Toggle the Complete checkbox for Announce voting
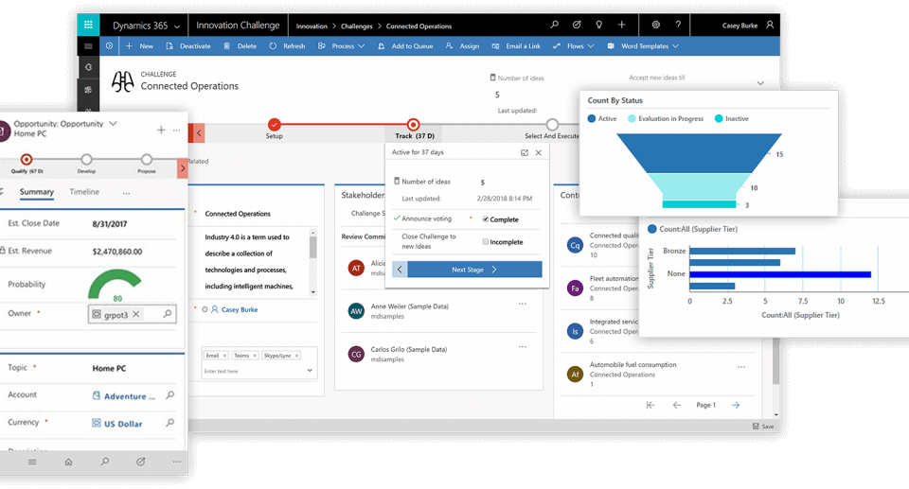This screenshot has width=909, height=489. pyautogui.click(x=486, y=219)
